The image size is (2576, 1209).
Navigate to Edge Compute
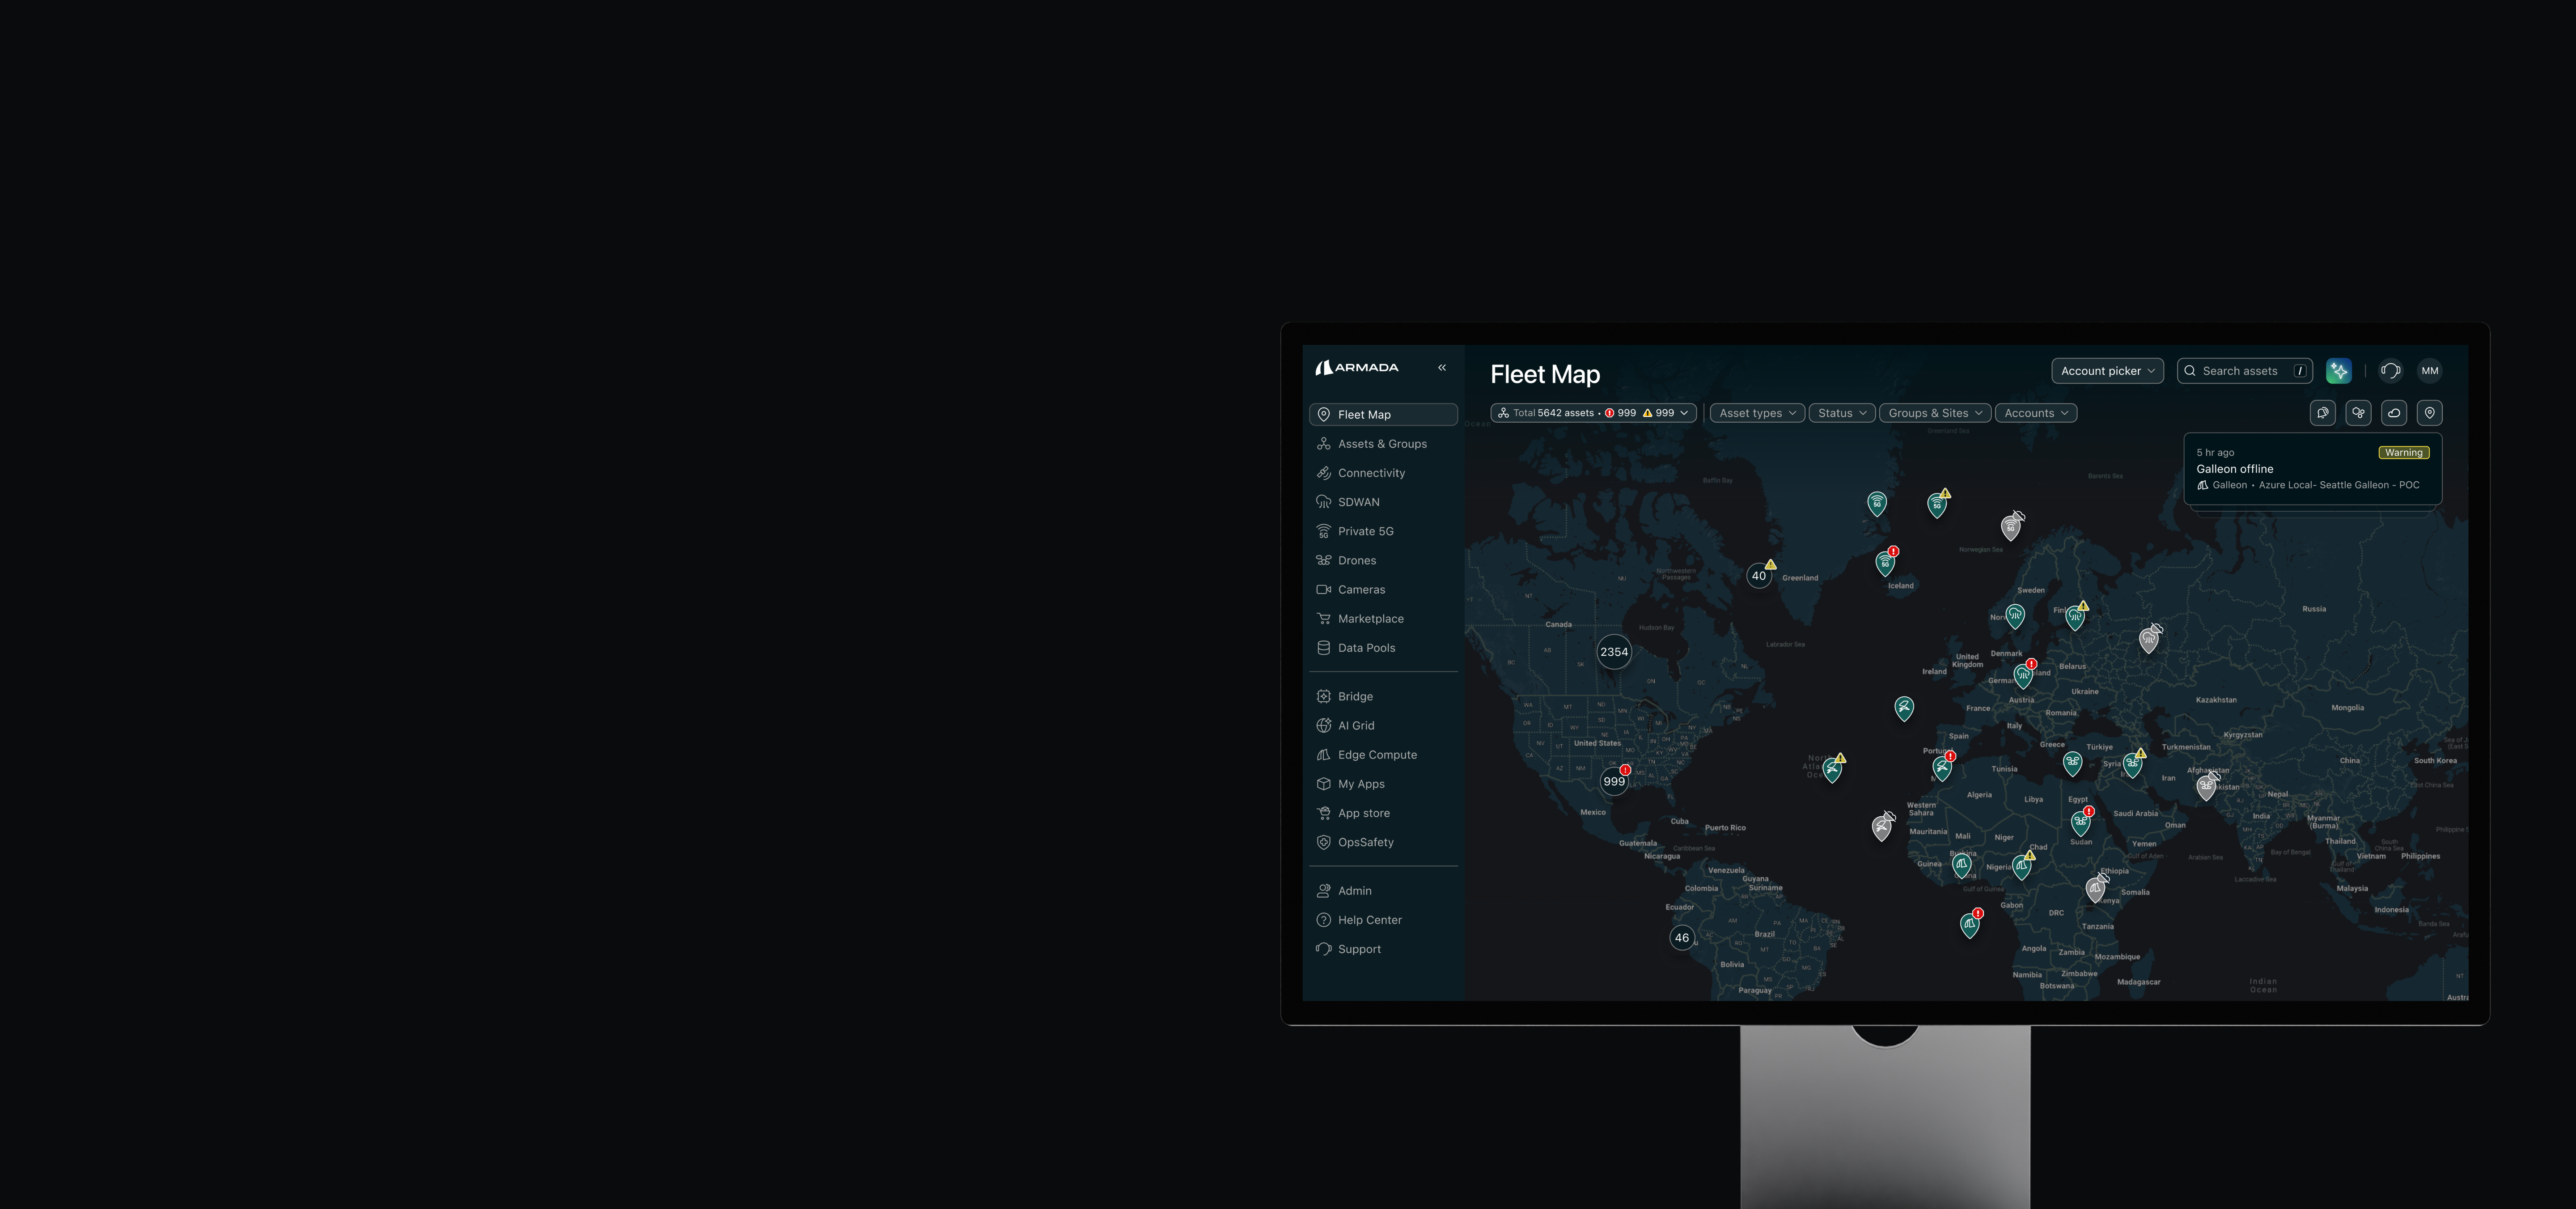[1383, 755]
